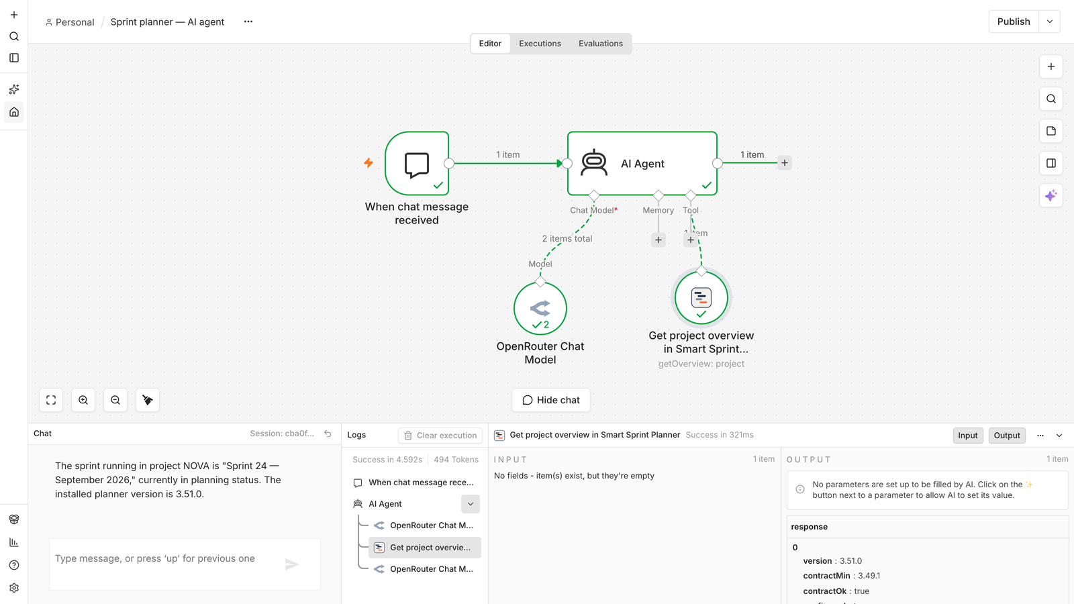Toggle the Output panel button
Image resolution: width=1074 pixels, height=604 pixels.
(x=1007, y=436)
